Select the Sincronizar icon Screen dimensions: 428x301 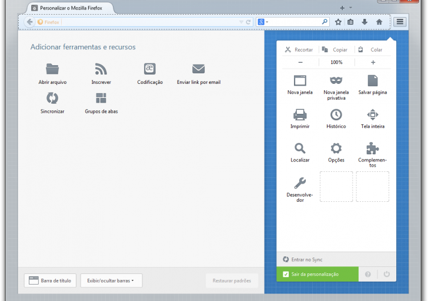tap(52, 98)
